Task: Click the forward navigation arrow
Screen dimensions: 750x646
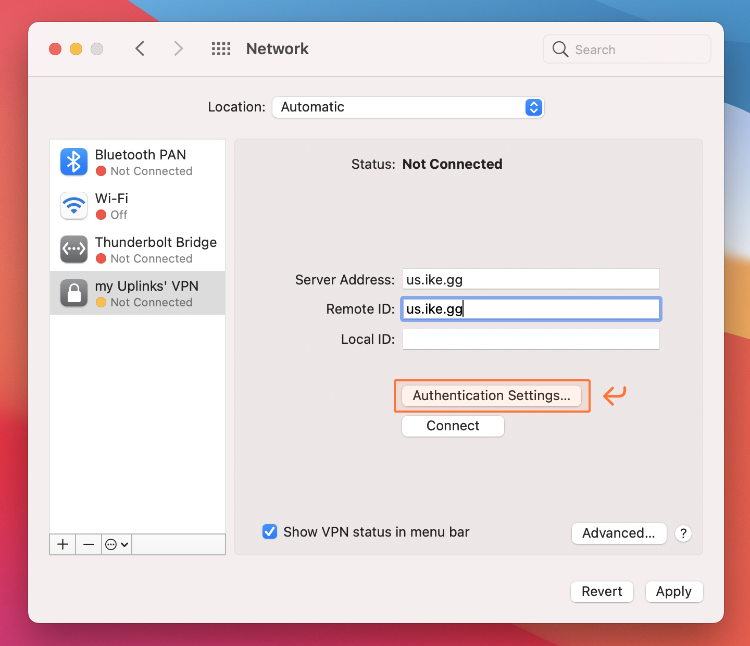Action: [x=178, y=48]
